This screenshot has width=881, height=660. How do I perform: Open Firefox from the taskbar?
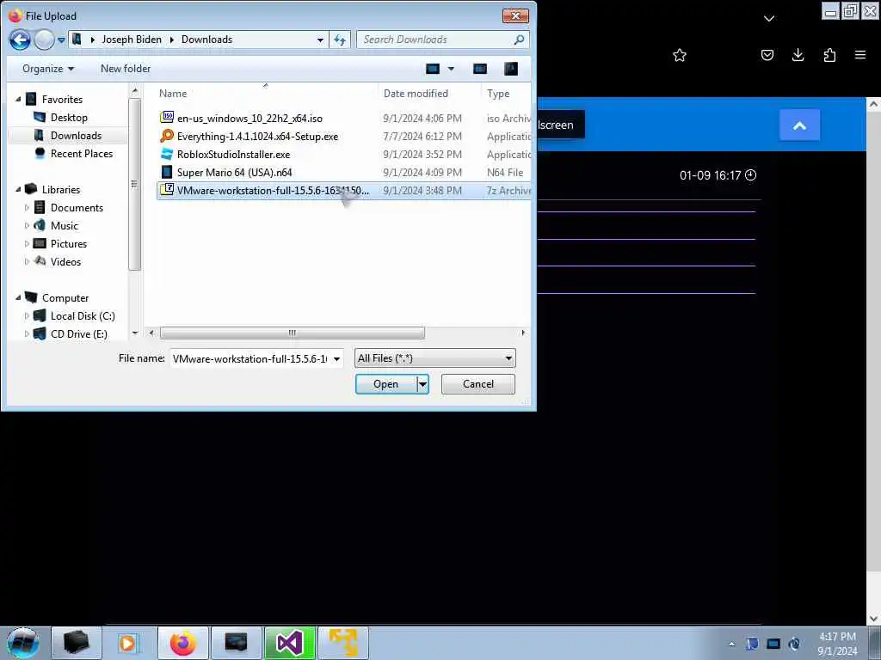pyautogui.click(x=183, y=643)
